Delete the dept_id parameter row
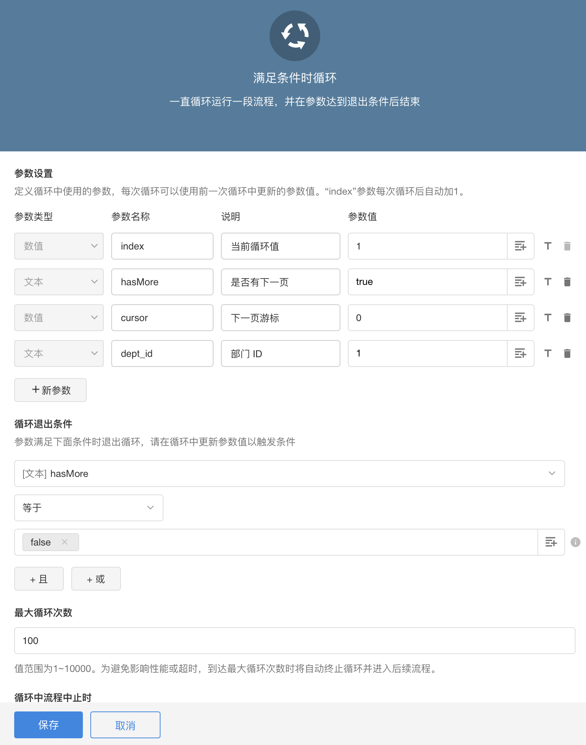The width and height of the screenshot is (586, 745). (x=567, y=353)
